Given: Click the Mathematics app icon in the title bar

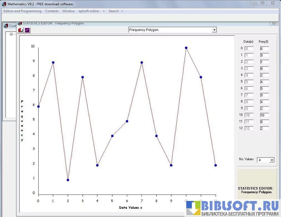Looking at the screenshot, I should click(4, 4).
